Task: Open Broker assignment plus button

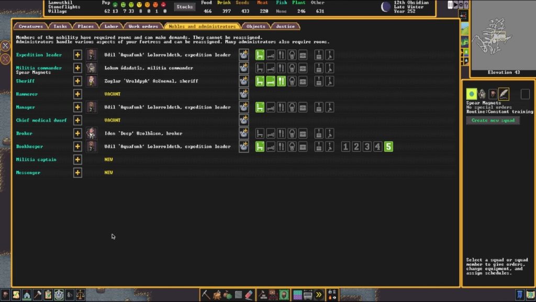Action: [x=77, y=133]
